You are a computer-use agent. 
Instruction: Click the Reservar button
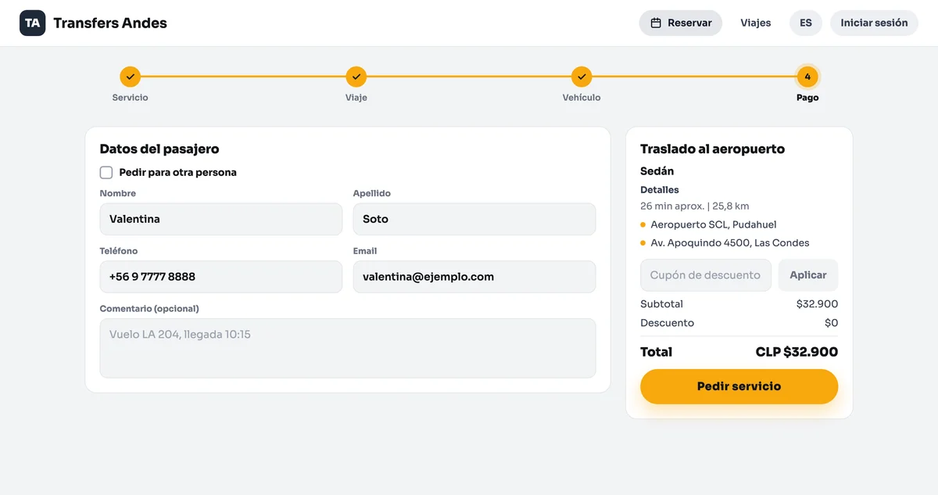[x=681, y=23]
